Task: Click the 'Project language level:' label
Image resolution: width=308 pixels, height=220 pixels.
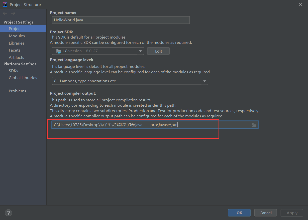Action: 71,60
